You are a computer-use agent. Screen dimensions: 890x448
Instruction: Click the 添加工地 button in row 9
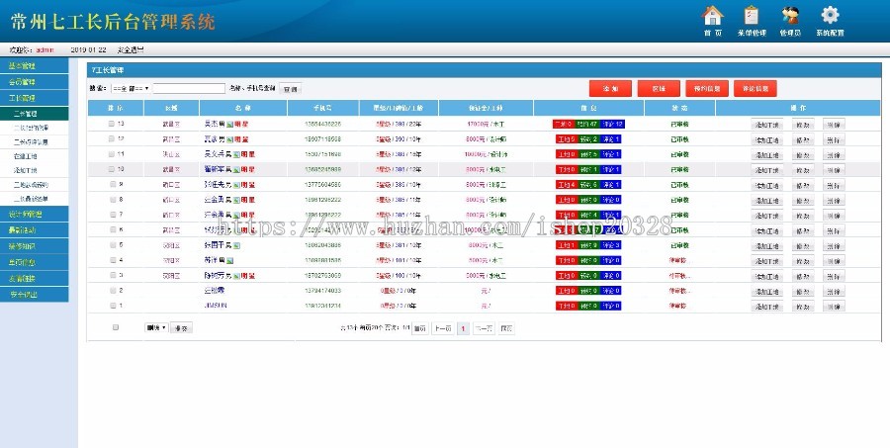[766, 185]
